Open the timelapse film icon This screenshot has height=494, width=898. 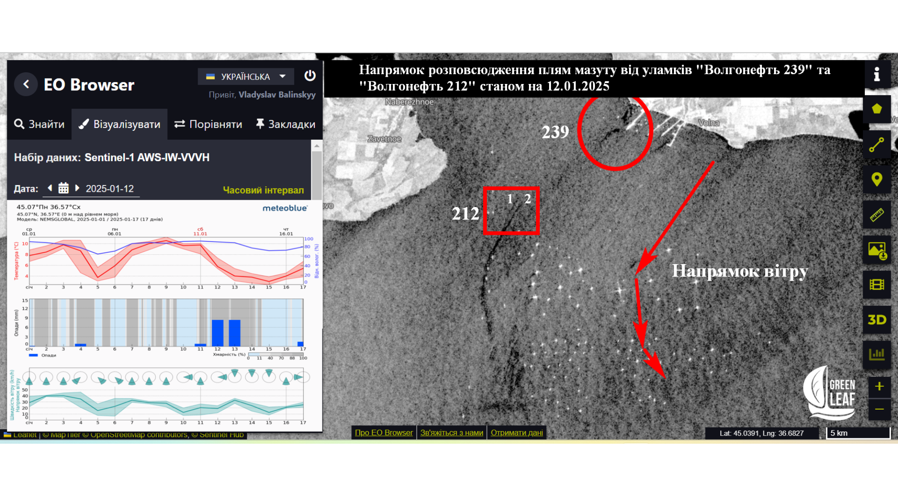tap(877, 285)
